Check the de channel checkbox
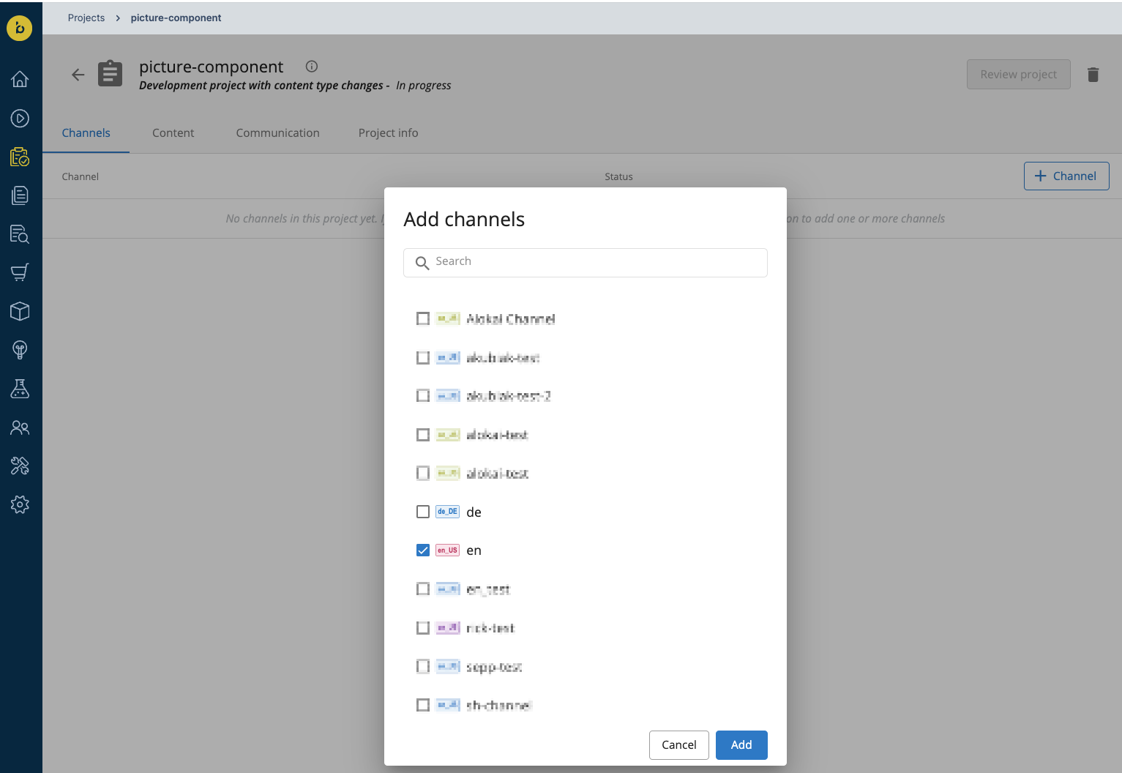The image size is (1122, 773). (x=423, y=512)
